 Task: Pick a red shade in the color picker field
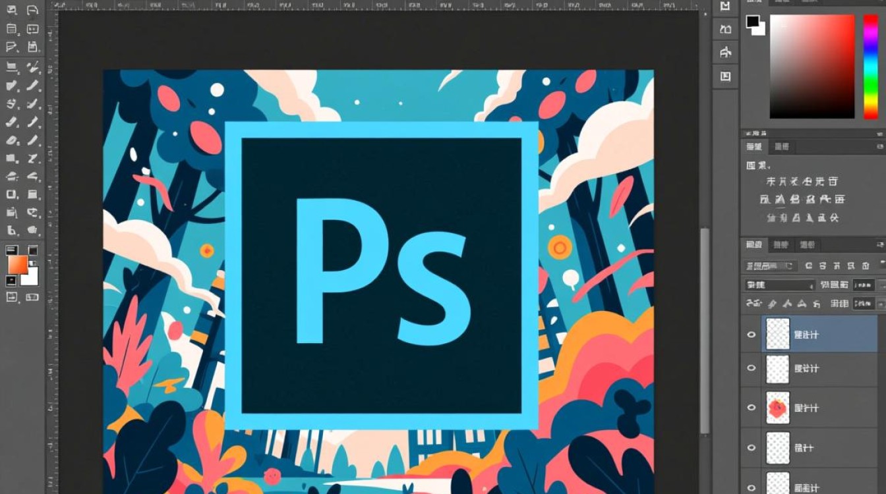point(813,66)
